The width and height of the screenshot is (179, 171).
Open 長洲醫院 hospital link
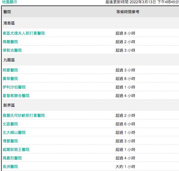pos(10,167)
